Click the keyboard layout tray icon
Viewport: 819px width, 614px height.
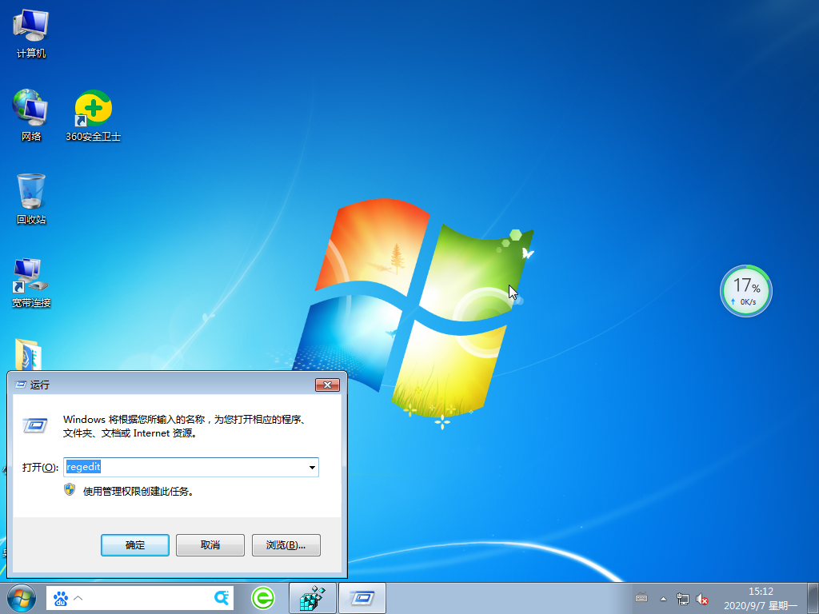pos(641,598)
